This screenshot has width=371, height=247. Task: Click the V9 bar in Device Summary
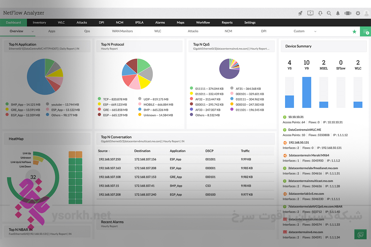306,92
